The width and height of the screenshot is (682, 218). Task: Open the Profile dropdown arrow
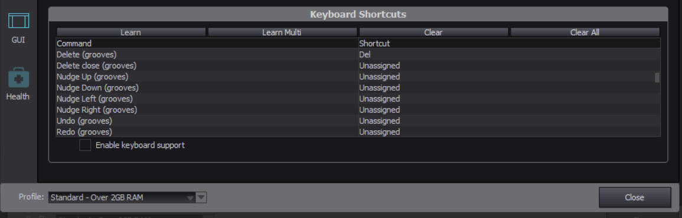tap(201, 197)
